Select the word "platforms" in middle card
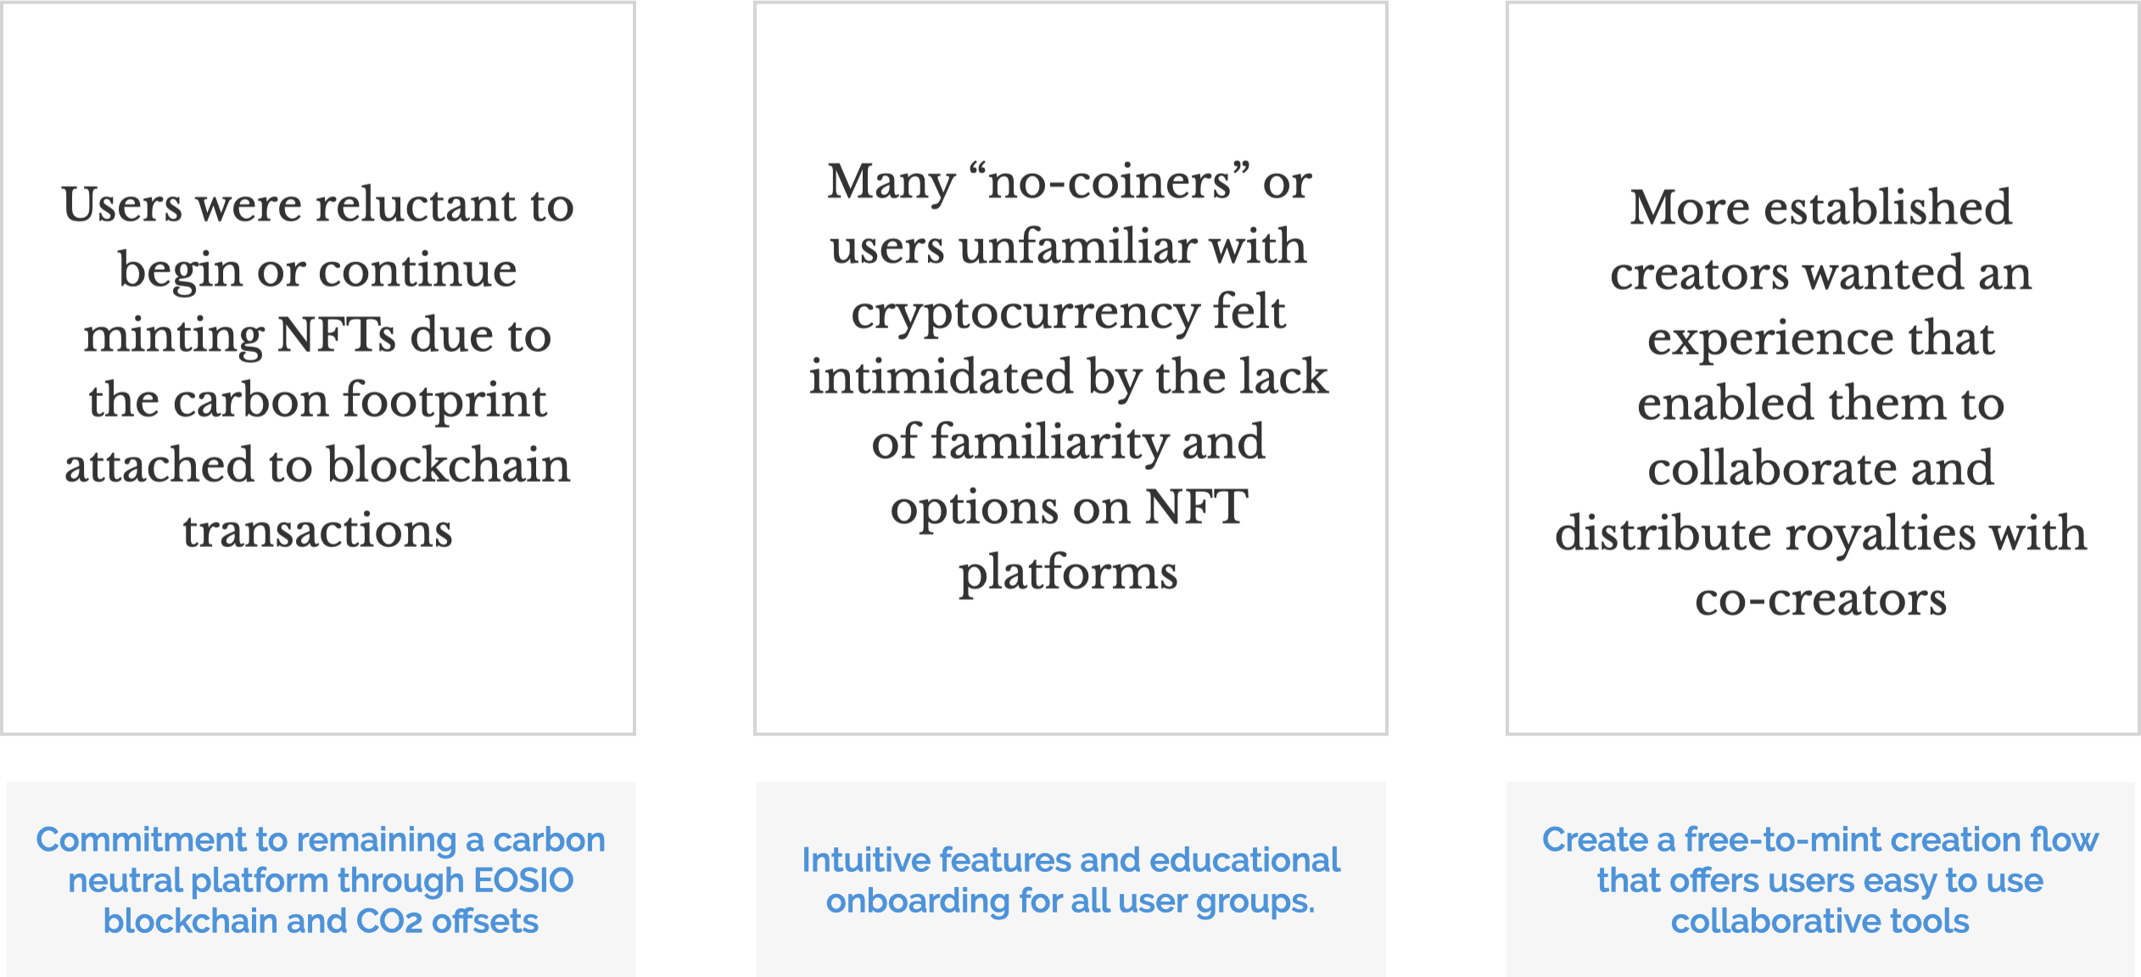Image resolution: width=2141 pixels, height=977 pixels. tap(1069, 572)
